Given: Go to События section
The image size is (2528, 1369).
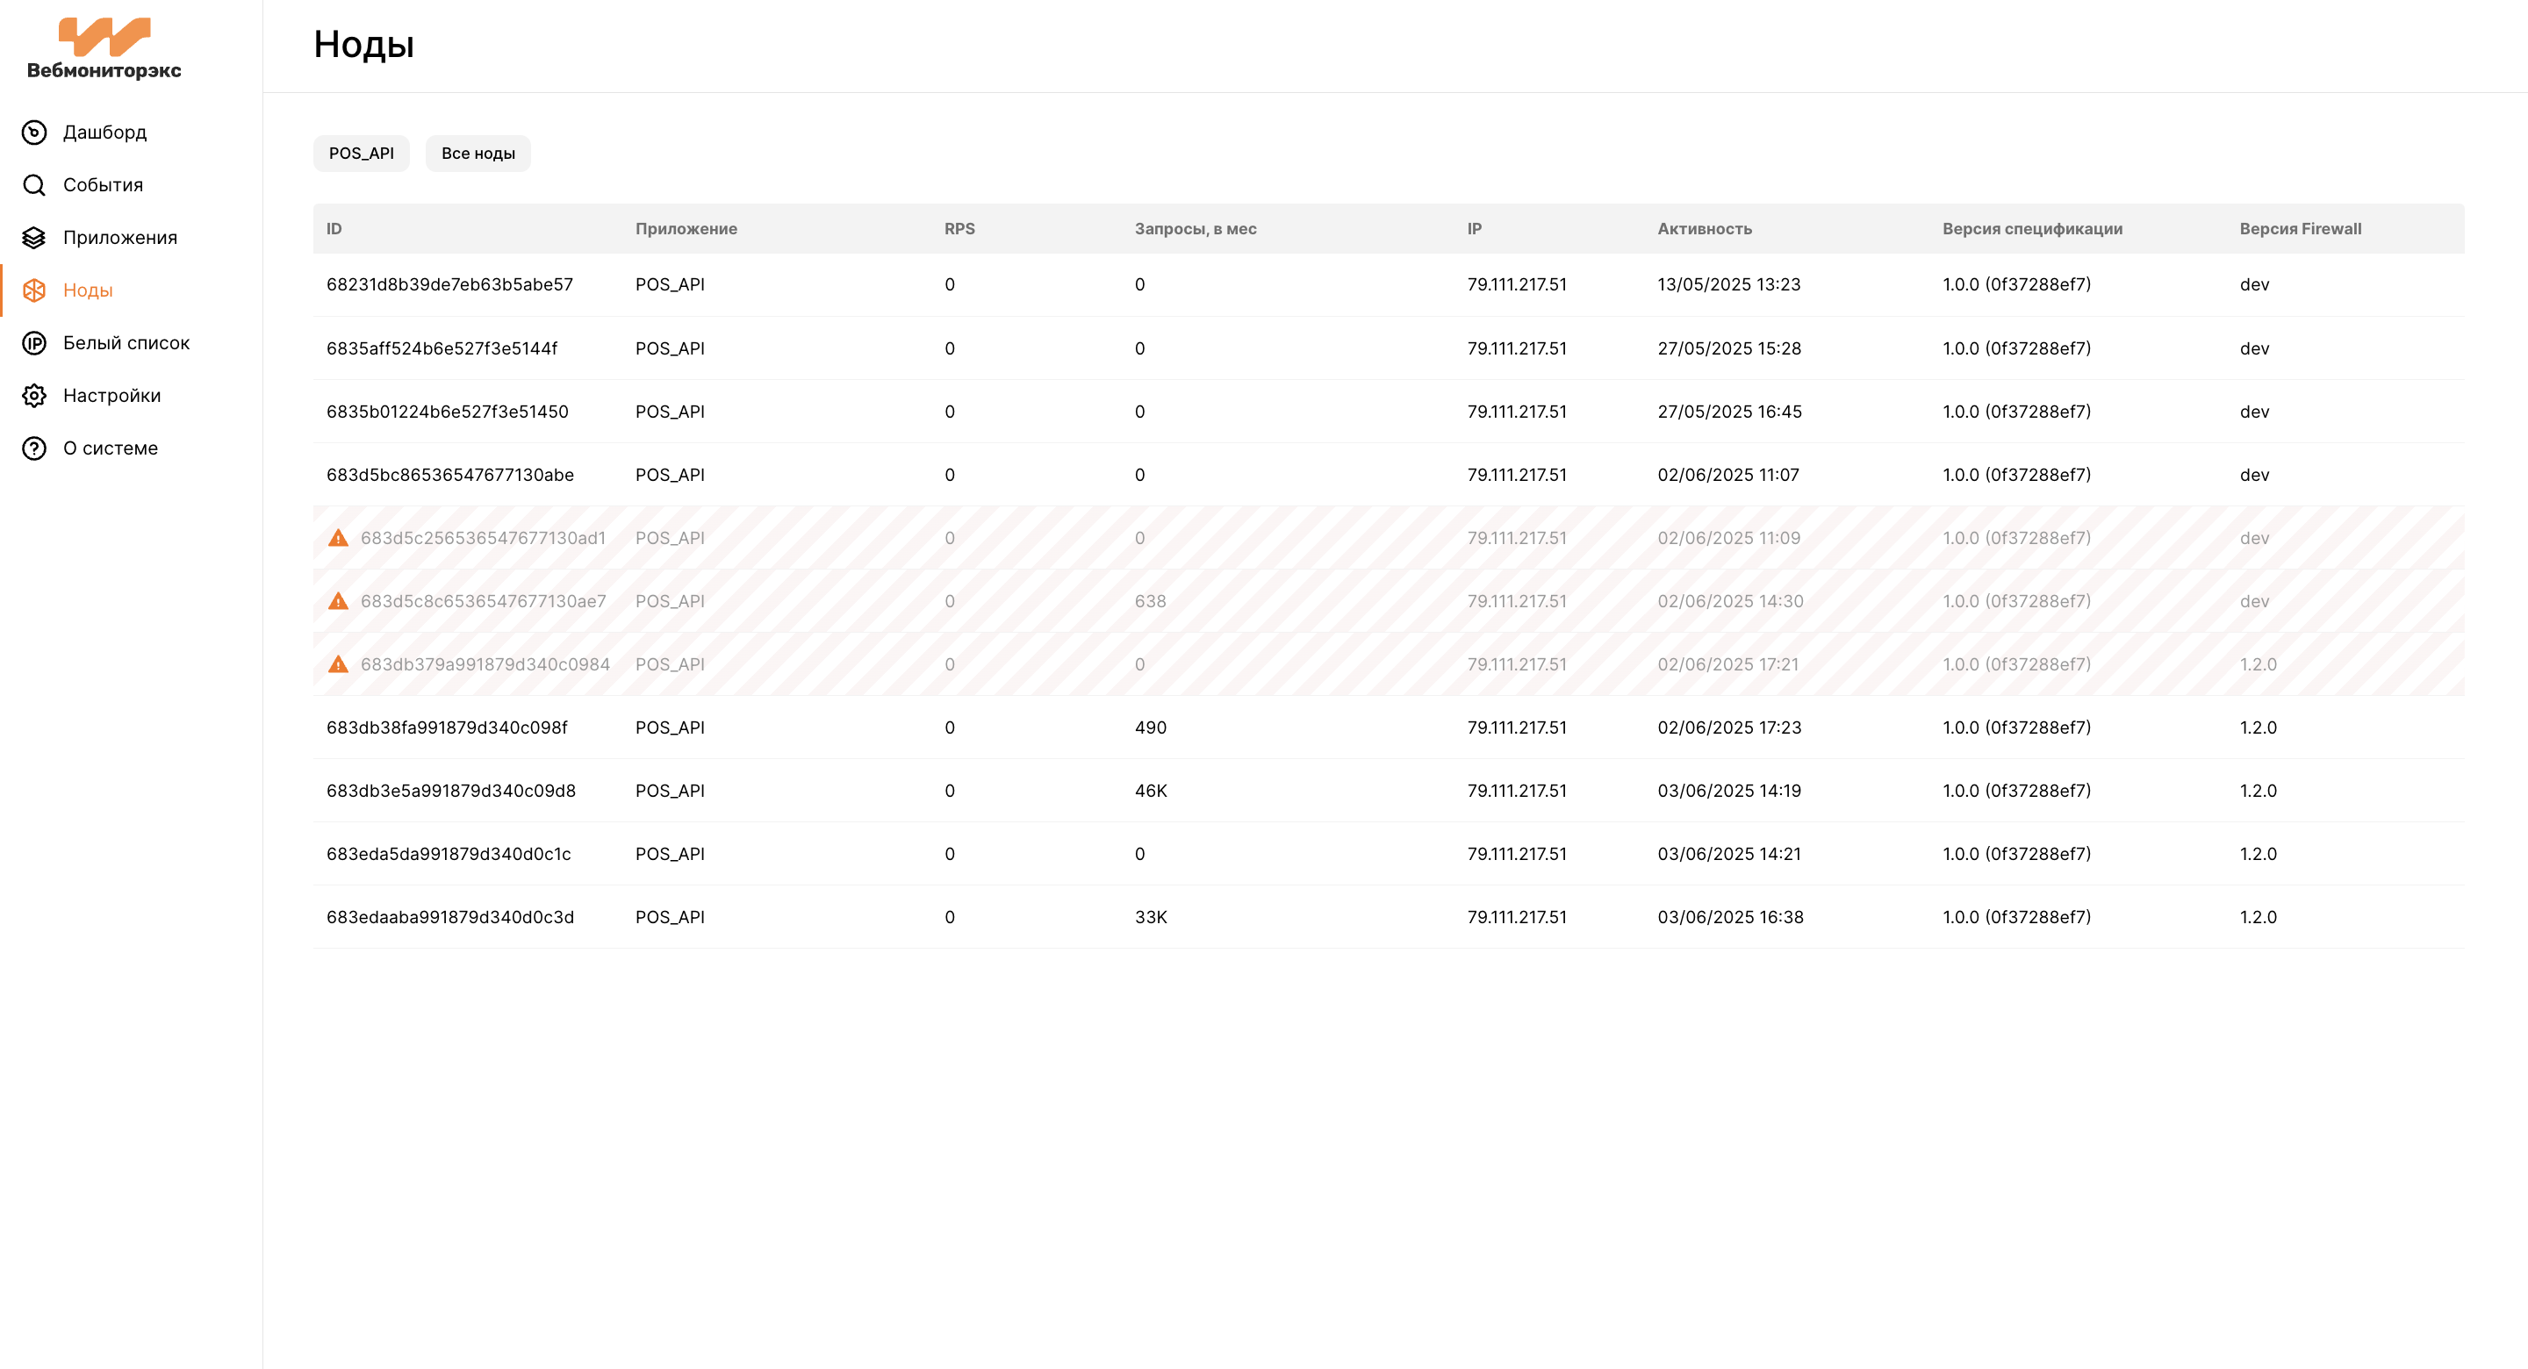Looking at the screenshot, I should tap(103, 185).
